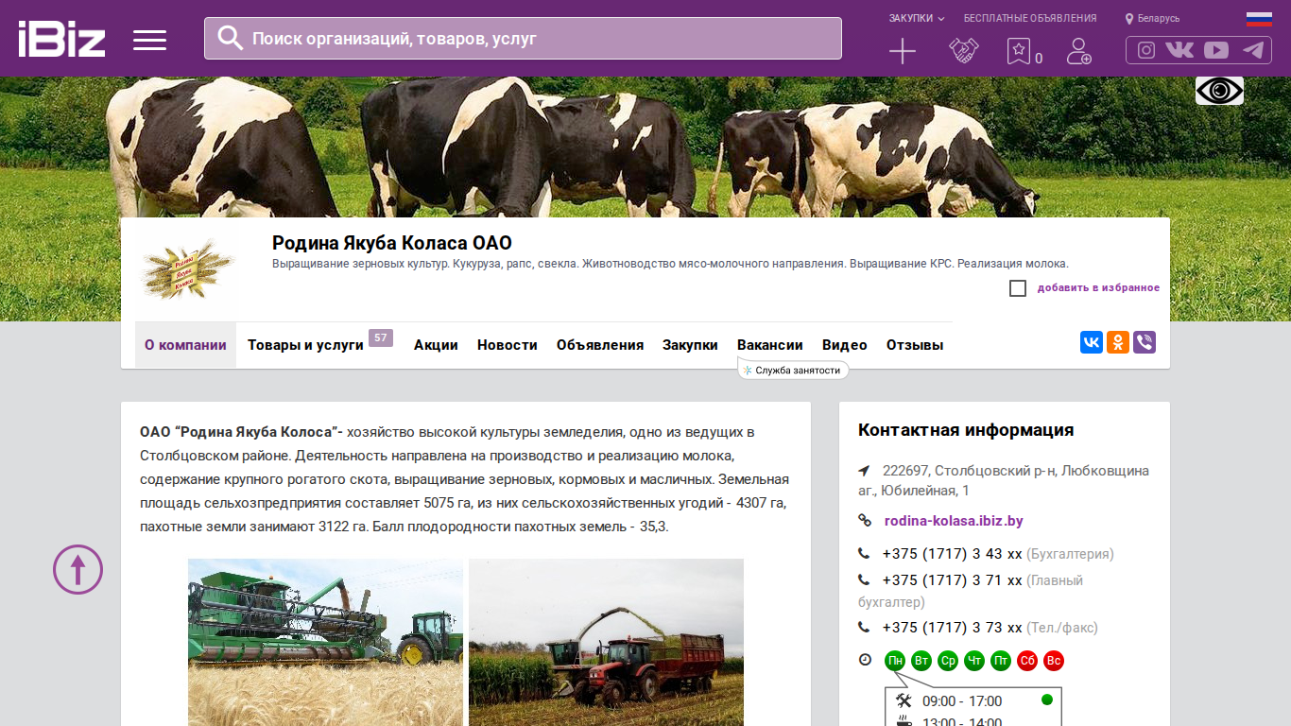This screenshot has height=726, width=1291.
Task: Click the 'Служба занятости' badge
Action: tap(793, 371)
